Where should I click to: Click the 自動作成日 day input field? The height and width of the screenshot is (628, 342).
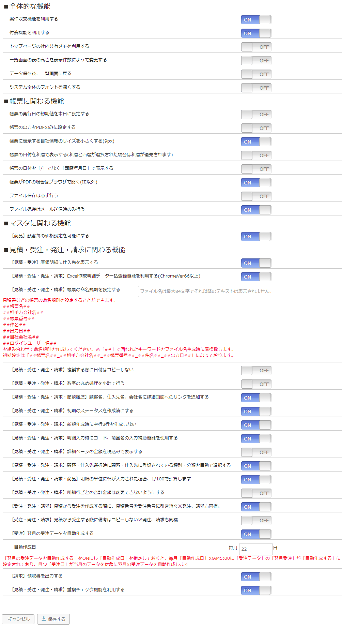(x=256, y=549)
